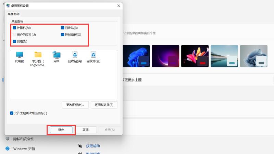Select the purple glow theme thumbnail
The width and height of the screenshot is (274, 154).
coord(165,56)
